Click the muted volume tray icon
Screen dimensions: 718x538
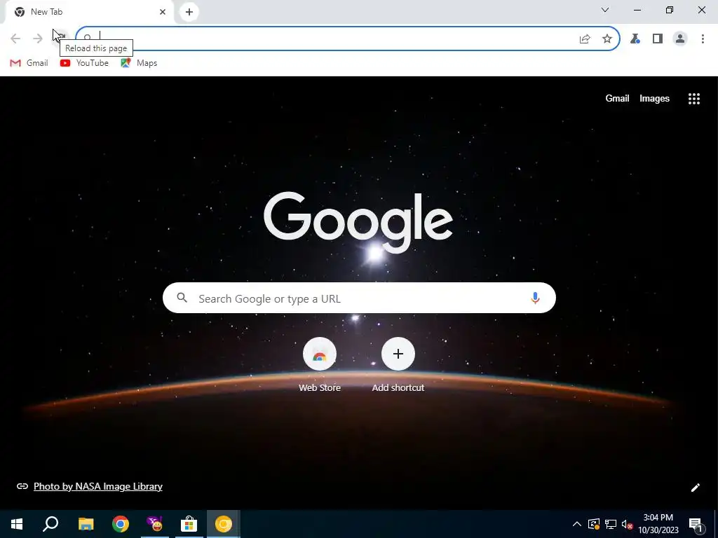[628, 524]
